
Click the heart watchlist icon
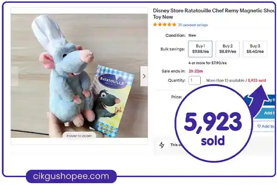259,126
